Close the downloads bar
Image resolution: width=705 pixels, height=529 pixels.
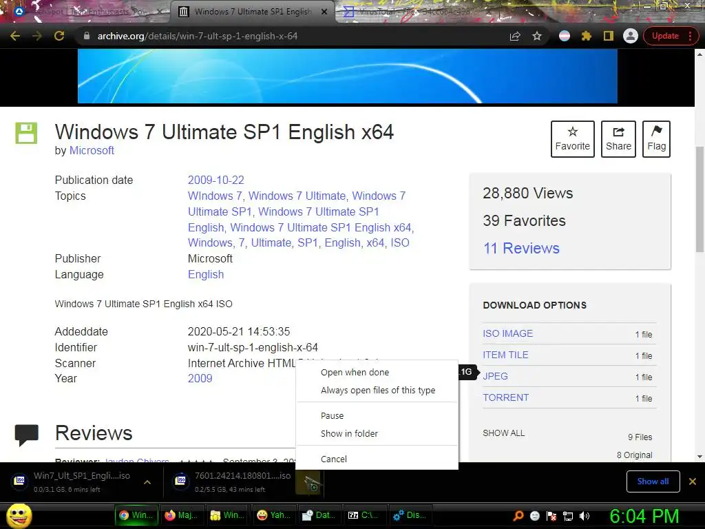point(693,481)
